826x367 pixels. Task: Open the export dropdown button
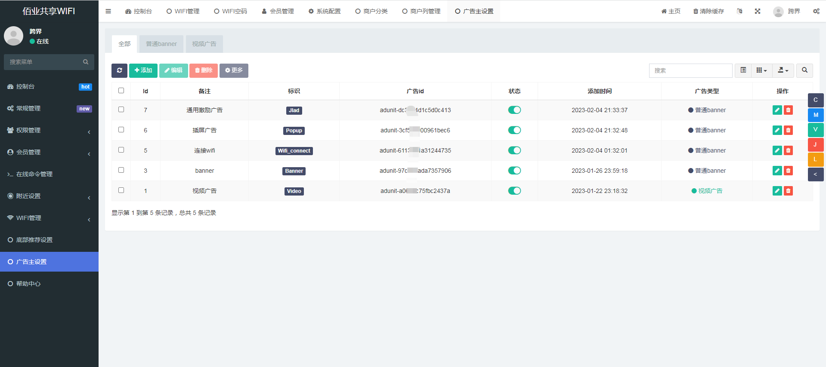click(783, 70)
